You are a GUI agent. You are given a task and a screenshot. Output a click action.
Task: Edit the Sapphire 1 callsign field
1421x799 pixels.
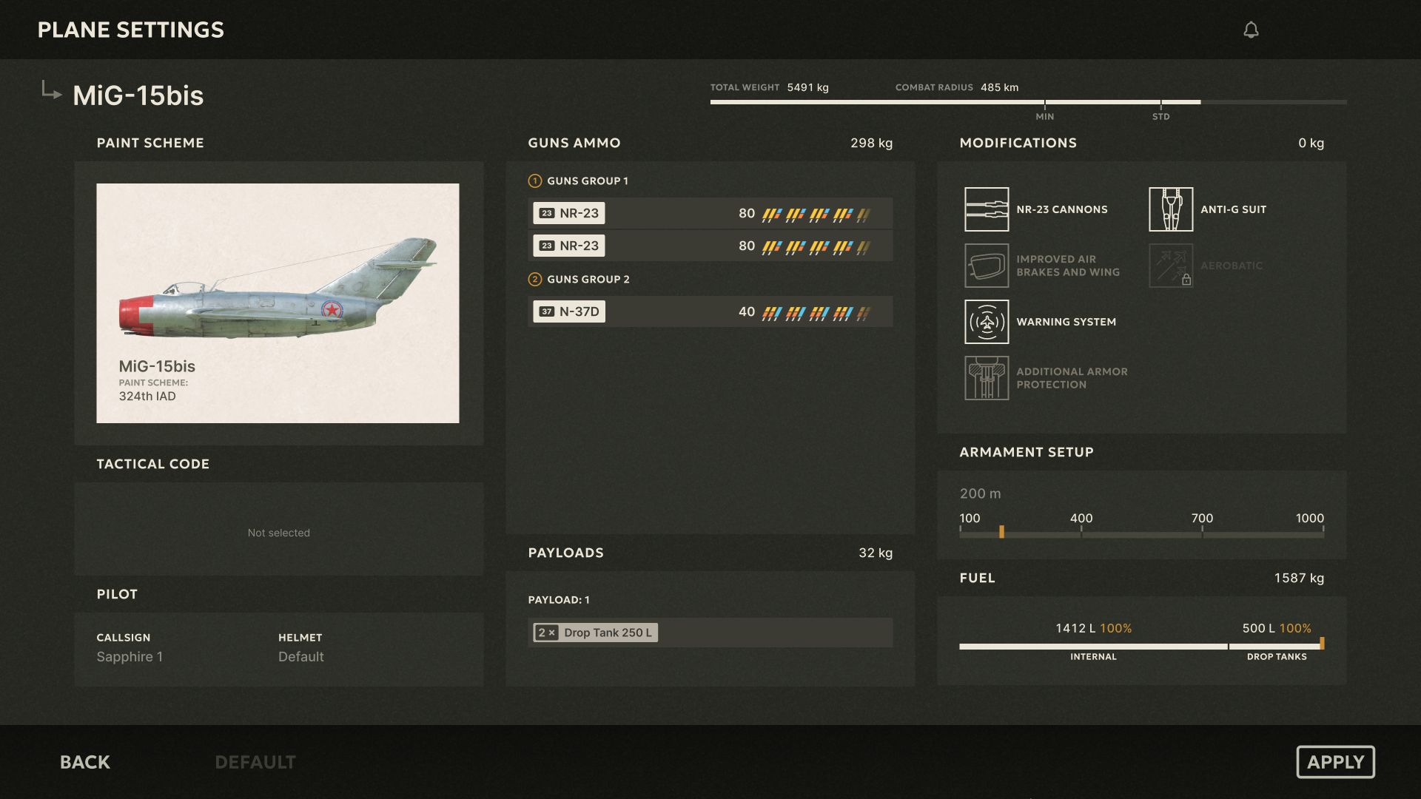click(130, 657)
